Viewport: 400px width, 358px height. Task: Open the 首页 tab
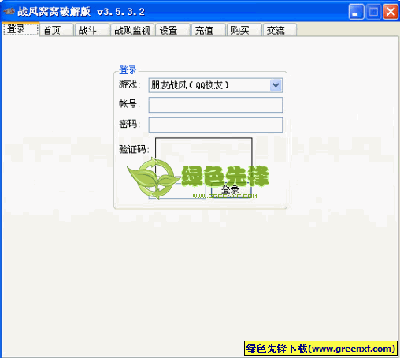tap(57, 30)
